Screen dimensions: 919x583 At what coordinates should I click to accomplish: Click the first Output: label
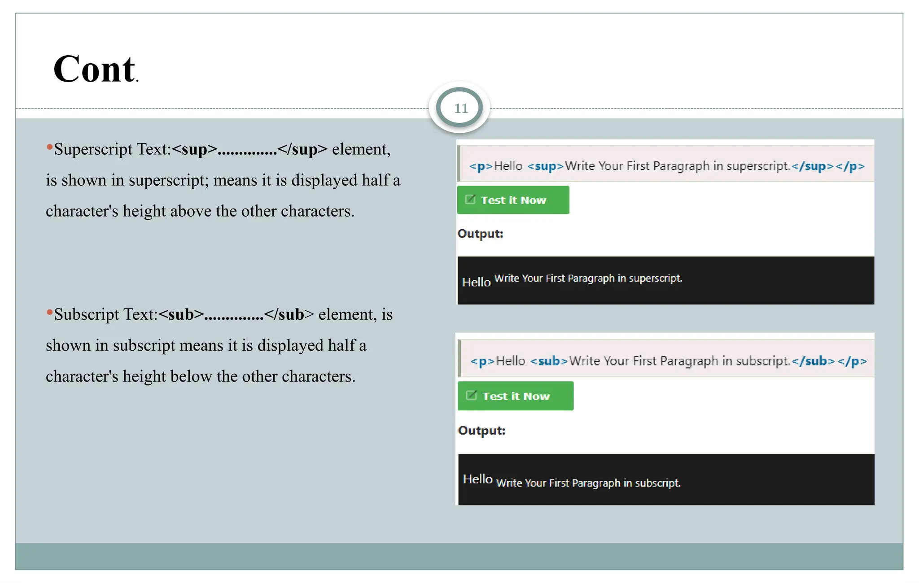point(480,234)
